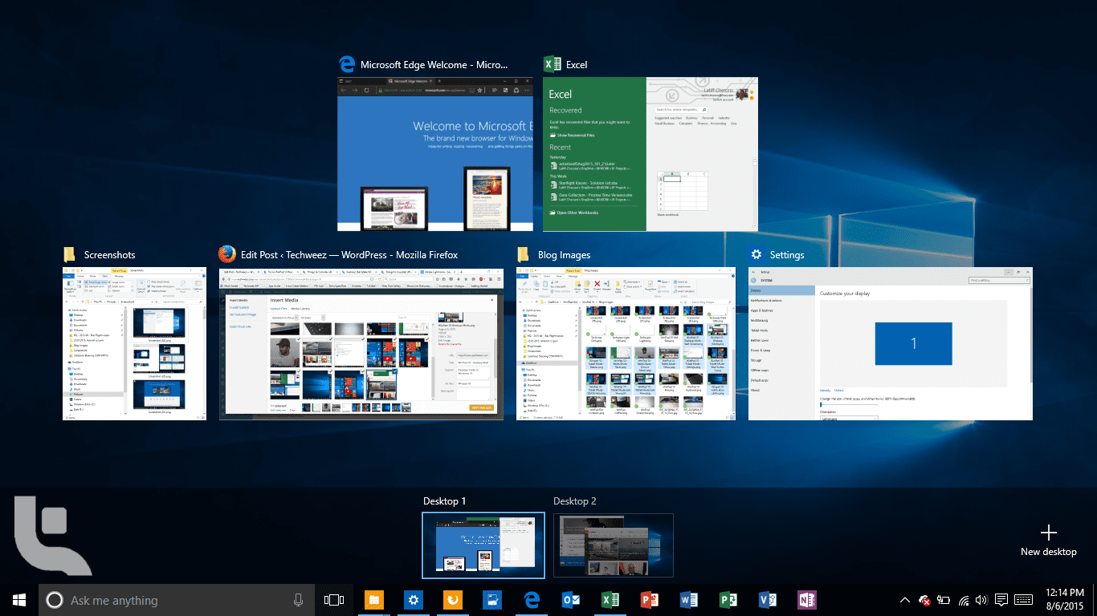Toggle the Task View taskbar button
Viewport: 1097px width, 616px height.
[334, 600]
